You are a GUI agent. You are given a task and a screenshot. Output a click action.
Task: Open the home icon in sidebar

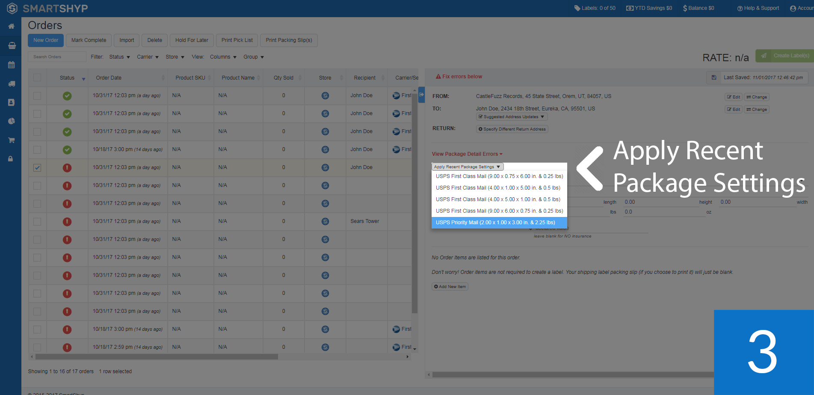11,27
